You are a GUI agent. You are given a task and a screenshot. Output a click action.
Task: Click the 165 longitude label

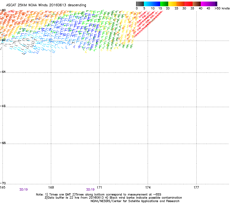2,187
